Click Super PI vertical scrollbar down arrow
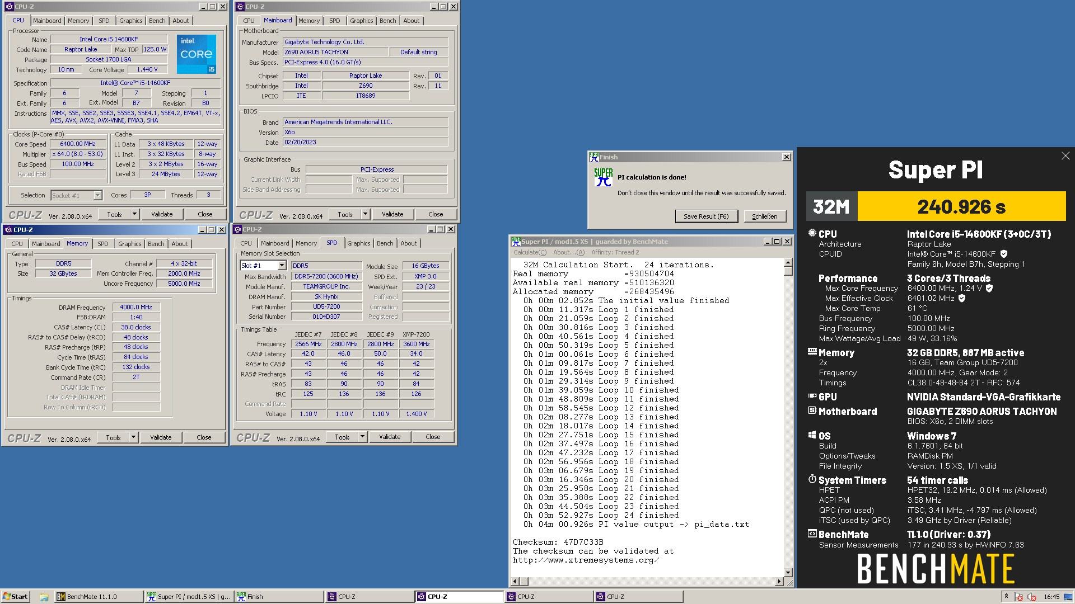Image resolution: width=1075 pixels, height=604 pixels. (x=788, y=573)
